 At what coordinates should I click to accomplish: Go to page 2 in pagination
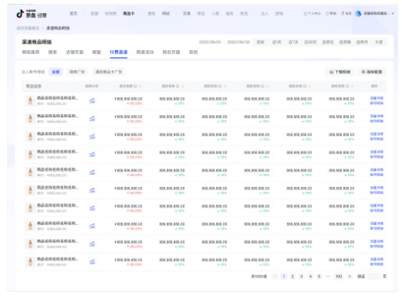(293, 276)
